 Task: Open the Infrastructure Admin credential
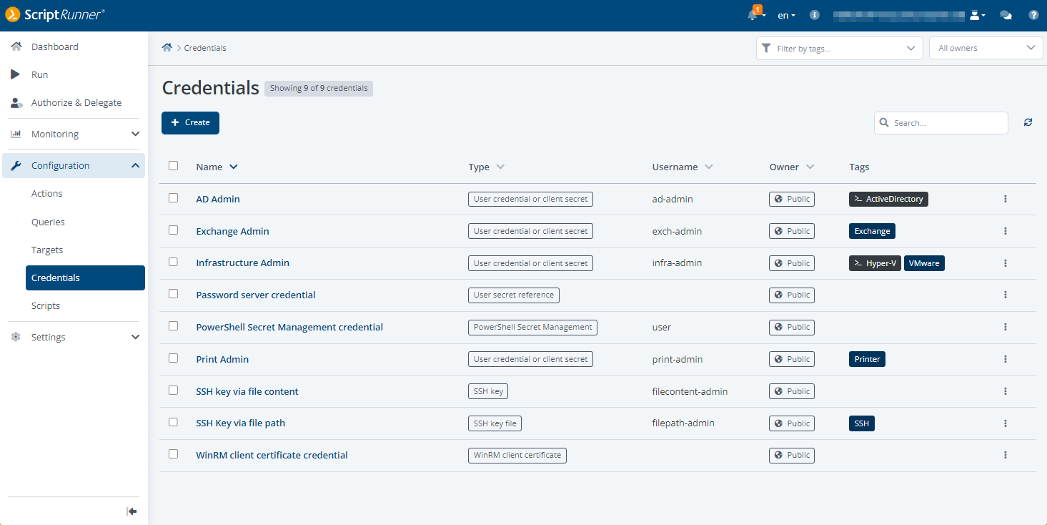tap(243, 263)
